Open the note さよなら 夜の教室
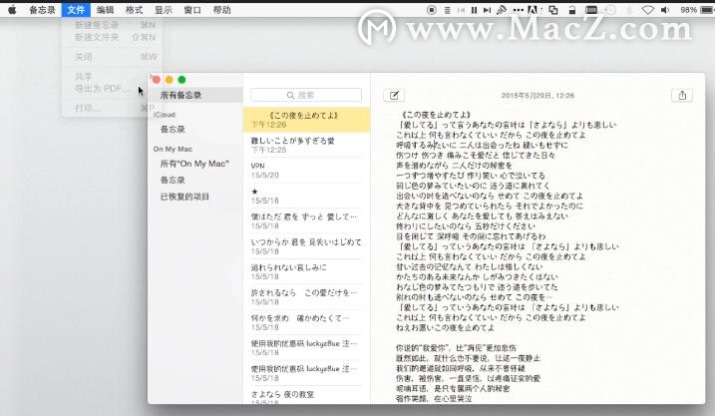 pos(306,396)
